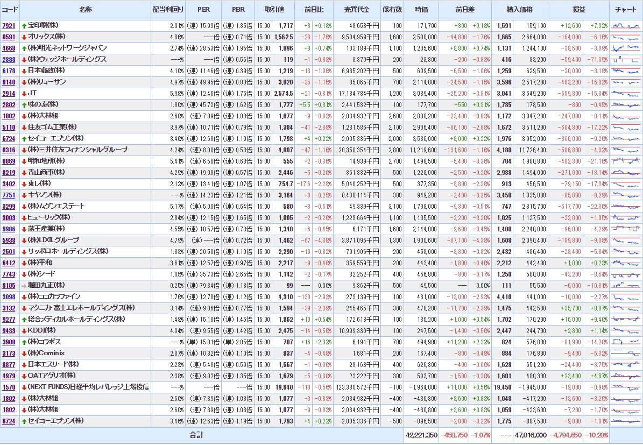Click the PER column header
This screenshot has width=643, height=445.
tap(203, 10)
